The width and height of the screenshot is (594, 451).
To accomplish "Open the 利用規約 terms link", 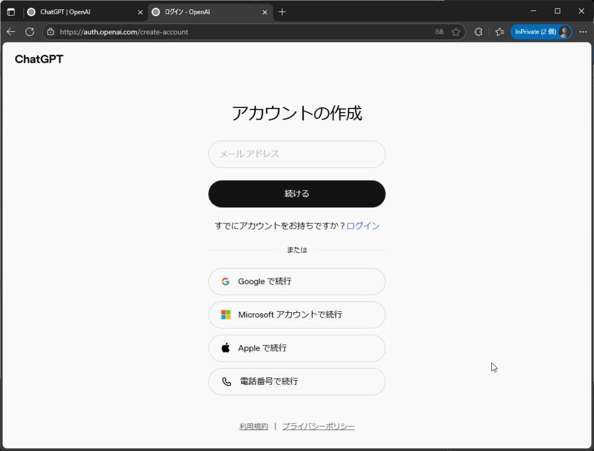I will (253, 427).
